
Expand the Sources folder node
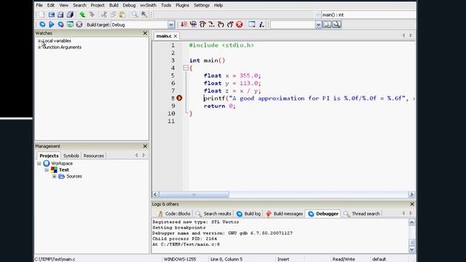pos(54,176)
